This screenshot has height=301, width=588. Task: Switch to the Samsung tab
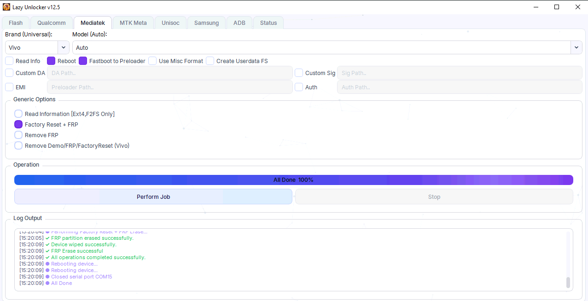pyautogui.click(x=207, y=23)
